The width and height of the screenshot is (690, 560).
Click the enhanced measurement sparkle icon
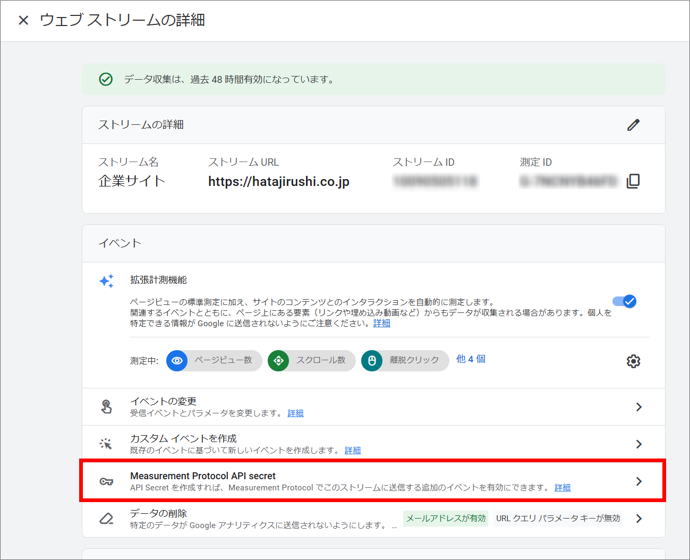[x=106, y=281]
